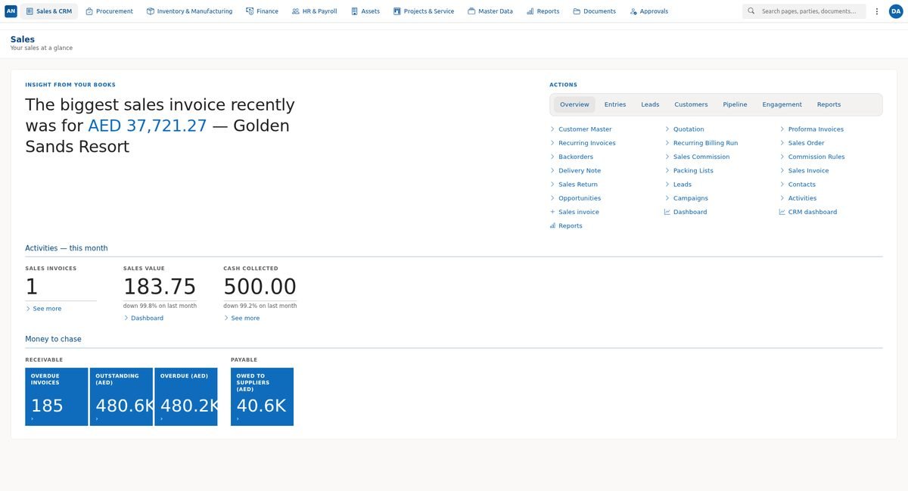Image resolution: width=908 pixels, height=491 pixels.
Task: Open the Backorders link
Action: coord(575,157)
